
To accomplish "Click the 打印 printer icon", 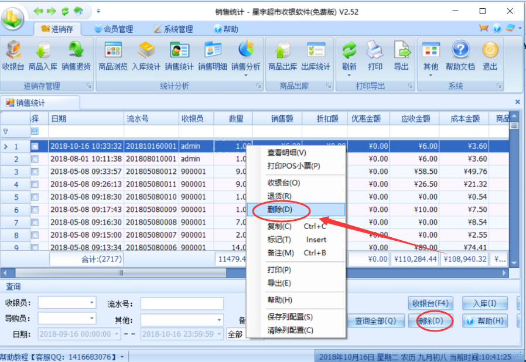I will click(375, 56).
